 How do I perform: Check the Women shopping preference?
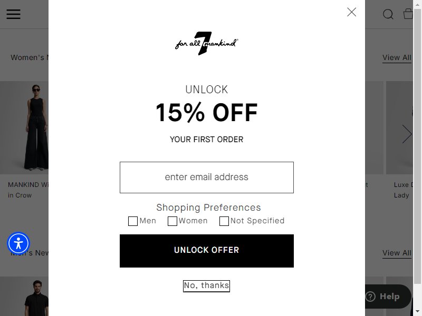tap(172, 221)
